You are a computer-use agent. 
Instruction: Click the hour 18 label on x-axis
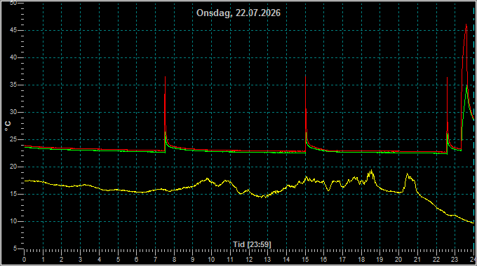coord(361,260)
